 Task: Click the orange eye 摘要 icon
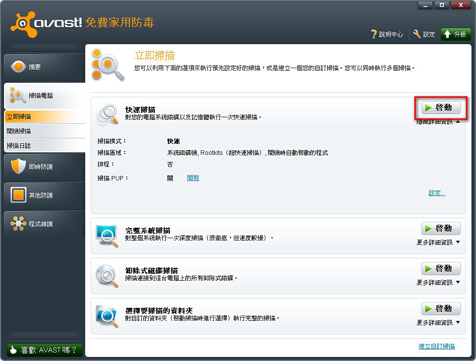tap(18, 67)
